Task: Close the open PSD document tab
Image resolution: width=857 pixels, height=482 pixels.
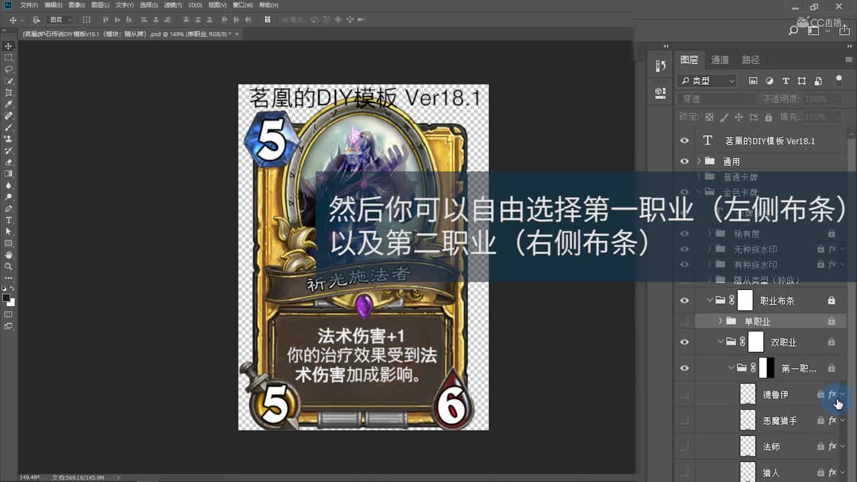Action: (x=237, y=33)
